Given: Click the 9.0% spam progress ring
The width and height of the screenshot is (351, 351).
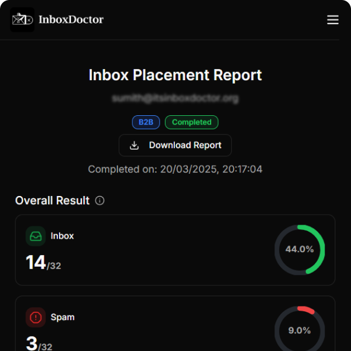Looking at the screenshot, I should tap(300, 329).
